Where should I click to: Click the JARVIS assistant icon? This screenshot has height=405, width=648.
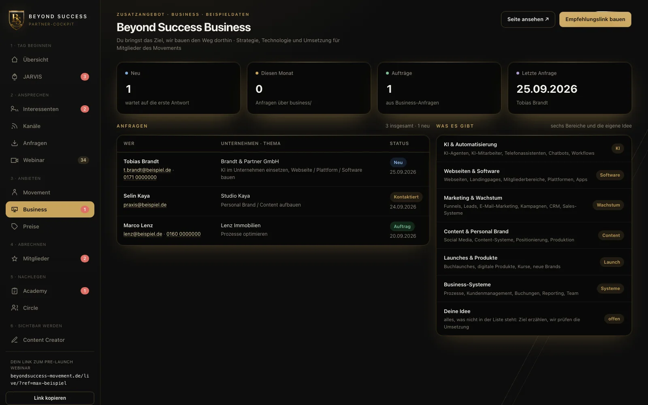[x=15, y=77]
